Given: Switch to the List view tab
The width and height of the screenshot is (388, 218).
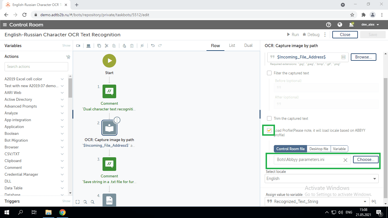Looking at the screenshot, I should [232, 45].
